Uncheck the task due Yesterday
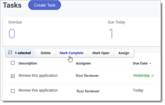Screen dimensions: 165x105 [13, 76]
